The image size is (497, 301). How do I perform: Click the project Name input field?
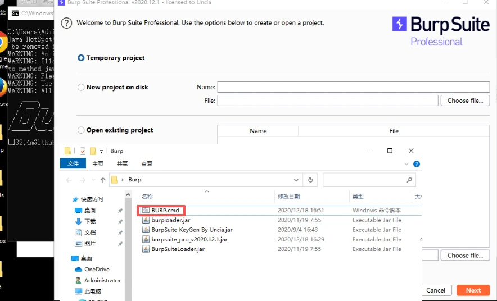point(353,87)
